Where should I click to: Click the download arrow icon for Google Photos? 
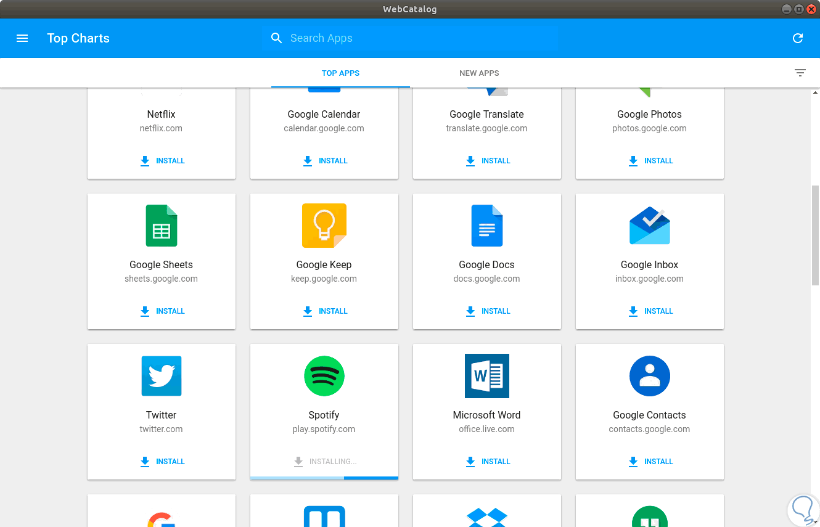click(633, 161)
